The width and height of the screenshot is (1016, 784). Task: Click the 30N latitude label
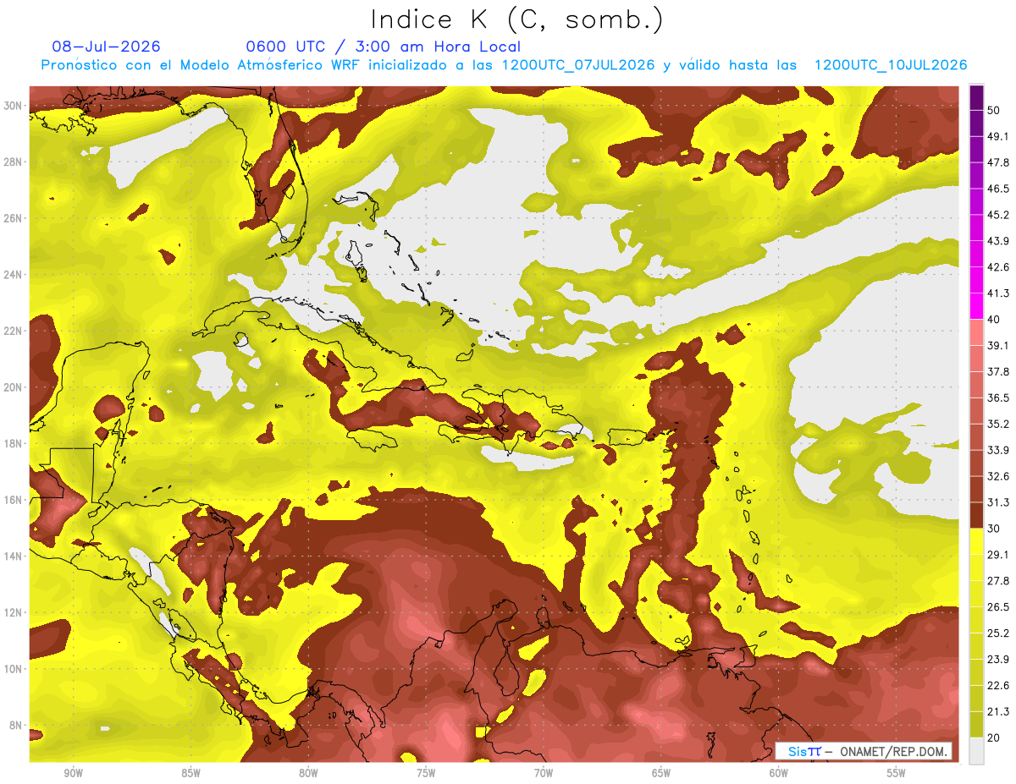[14, 106]
